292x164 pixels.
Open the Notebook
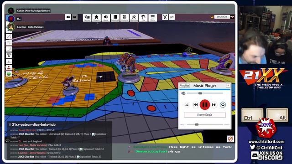coord(115,18)
